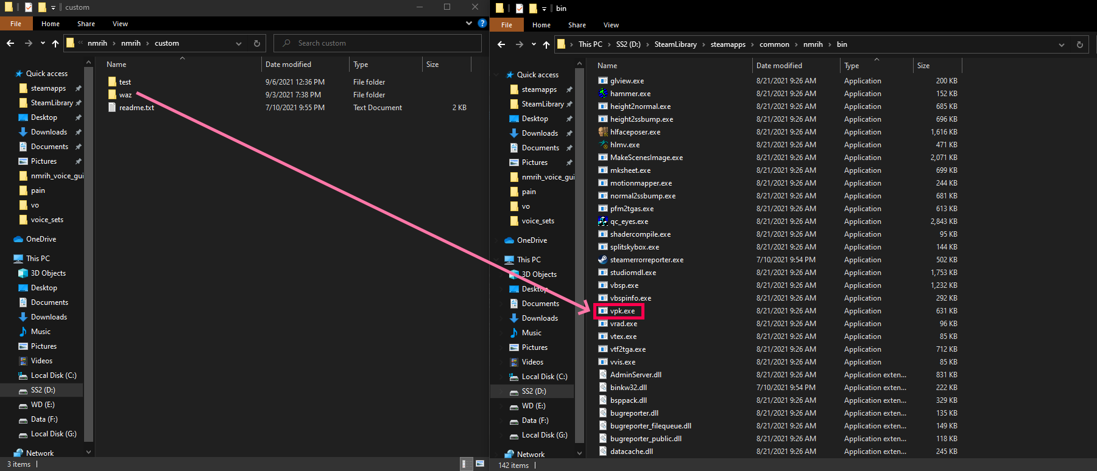The image size is (1097, 471).
Task: Open the View tab in the bin window
Action: (x=611, y=25)
